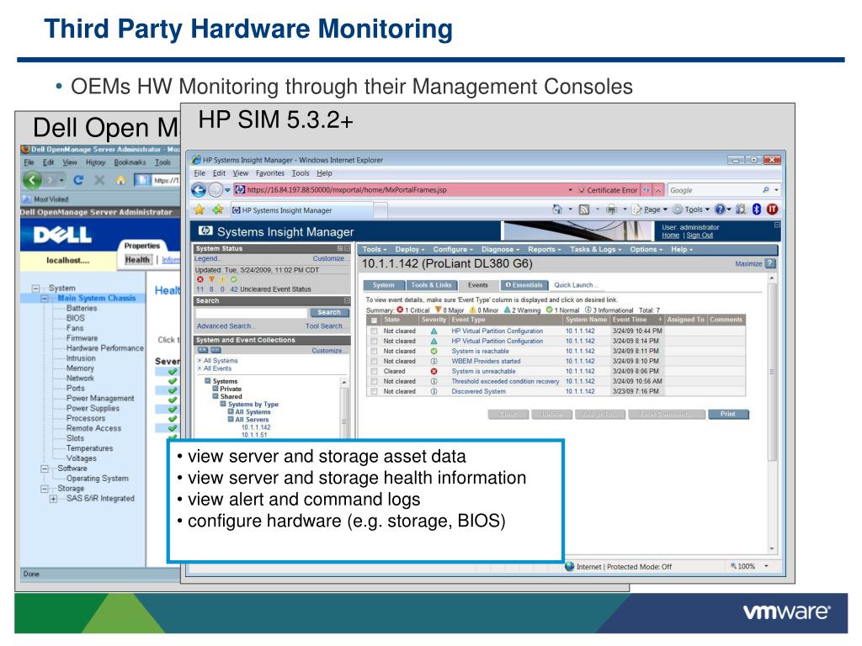
Task: Click the Print icon in IE command bar
Action: (611, 209)
